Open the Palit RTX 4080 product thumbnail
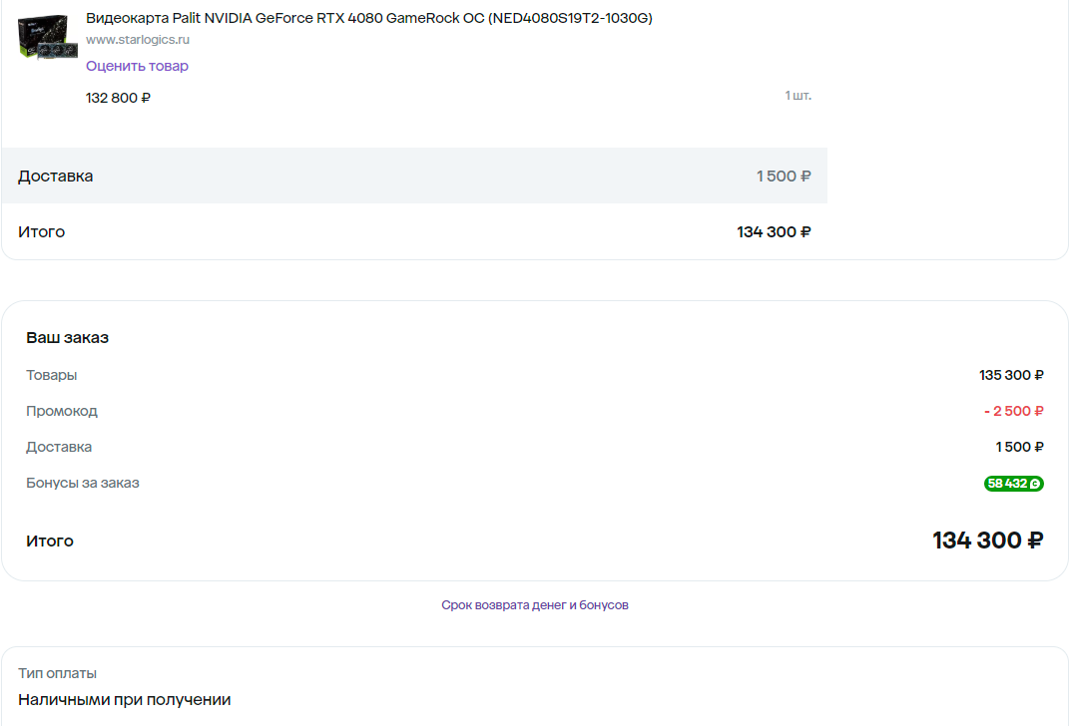This screenshot has height=726, width=1069. click(47, 38)
